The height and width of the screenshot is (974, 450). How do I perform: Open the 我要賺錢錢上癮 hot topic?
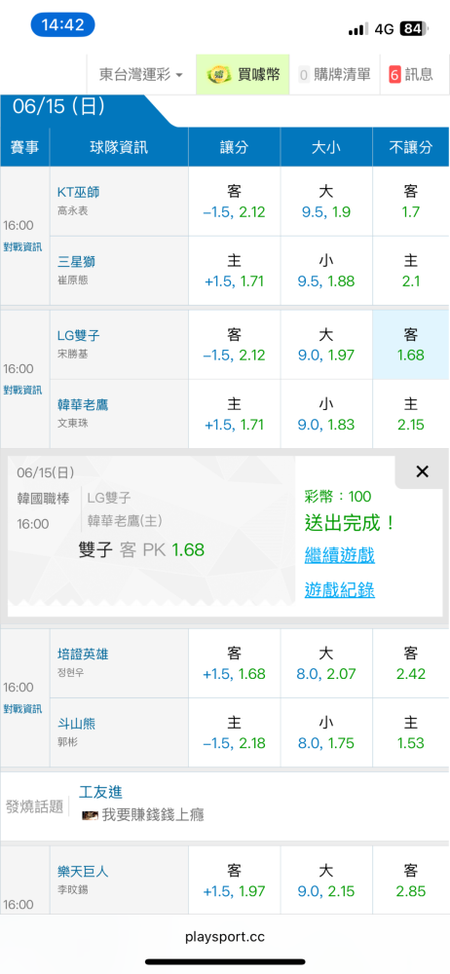point(153,814)
